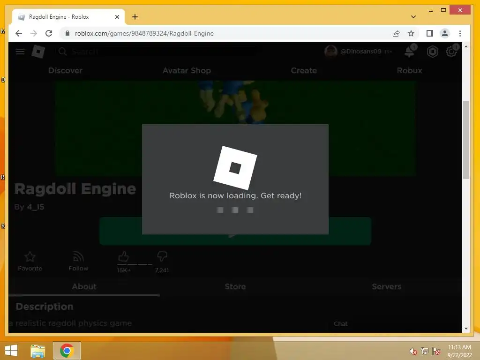This screenshot has height=360, width=480.
Task: Click the muted volume tray icon
Action: [413, 351]
